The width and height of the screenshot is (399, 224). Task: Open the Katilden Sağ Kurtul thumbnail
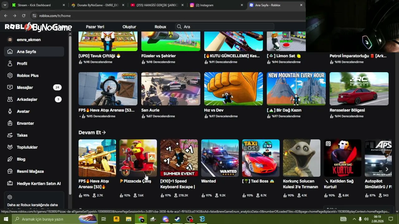343,158
